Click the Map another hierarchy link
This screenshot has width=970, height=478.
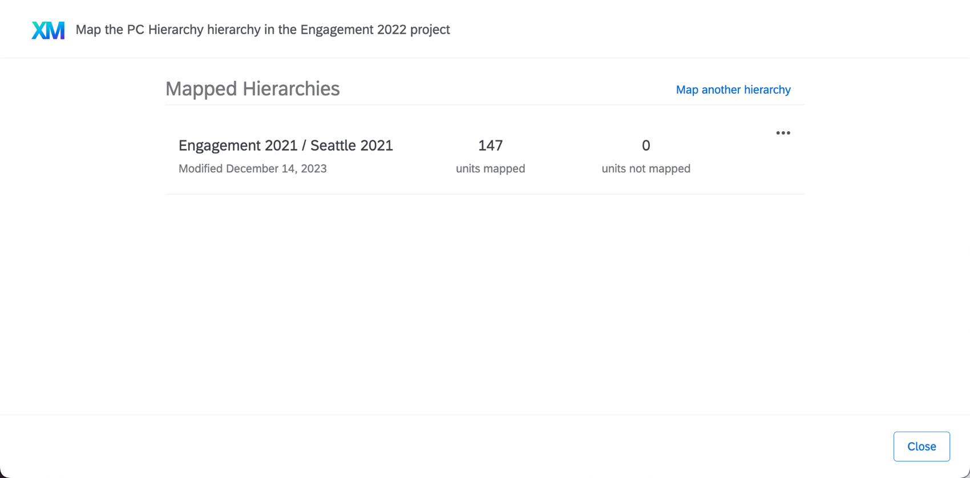tap(733, 90)
